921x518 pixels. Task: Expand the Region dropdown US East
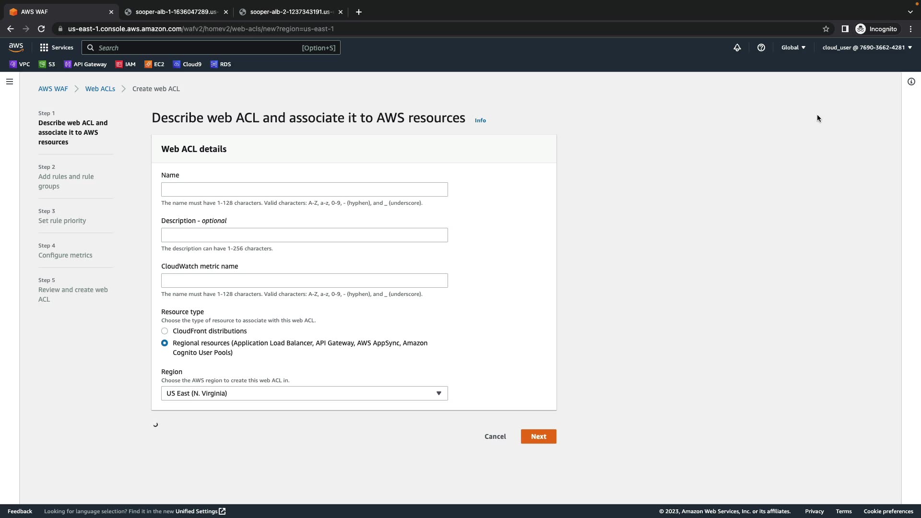tap(304, 393)
